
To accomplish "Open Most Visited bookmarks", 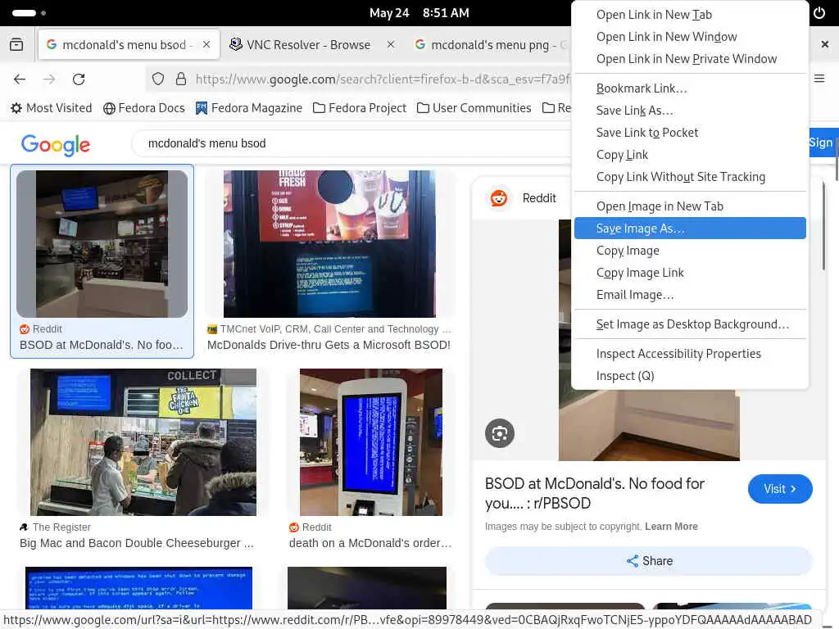I will click(52, 108).
